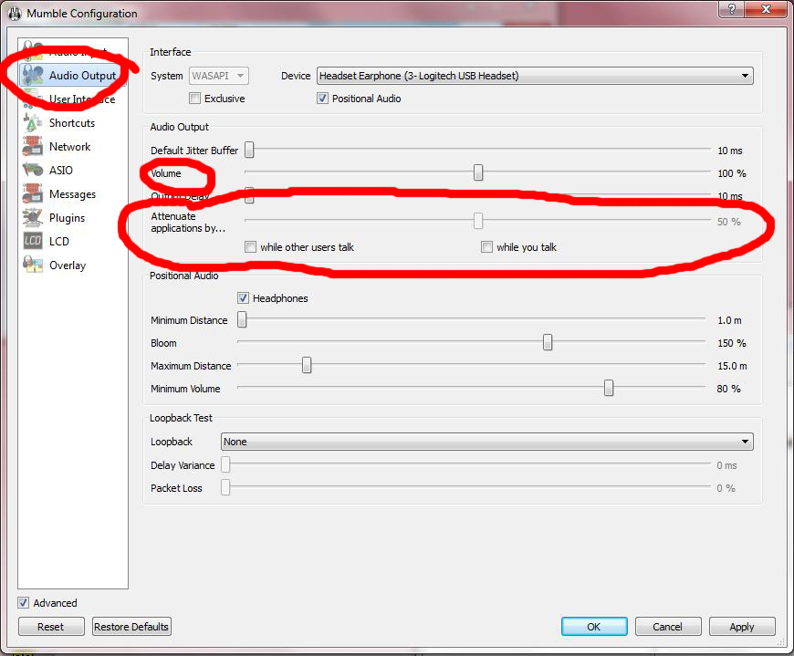Open the ASIO settings icon
This screenshot has width=794, height=656.
(33, 171)
